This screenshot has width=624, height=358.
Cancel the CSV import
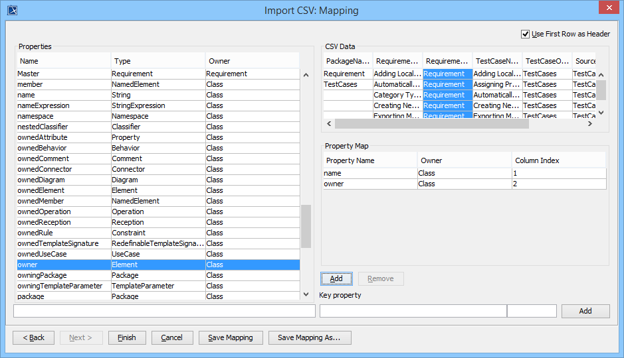point(171,337)
